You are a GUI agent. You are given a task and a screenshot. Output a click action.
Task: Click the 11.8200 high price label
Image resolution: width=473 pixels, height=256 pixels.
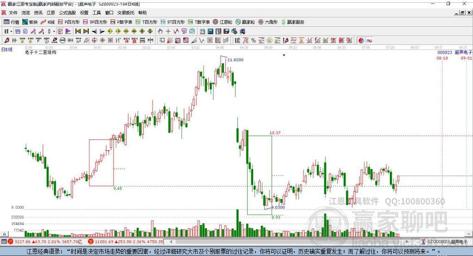[235, 60]
